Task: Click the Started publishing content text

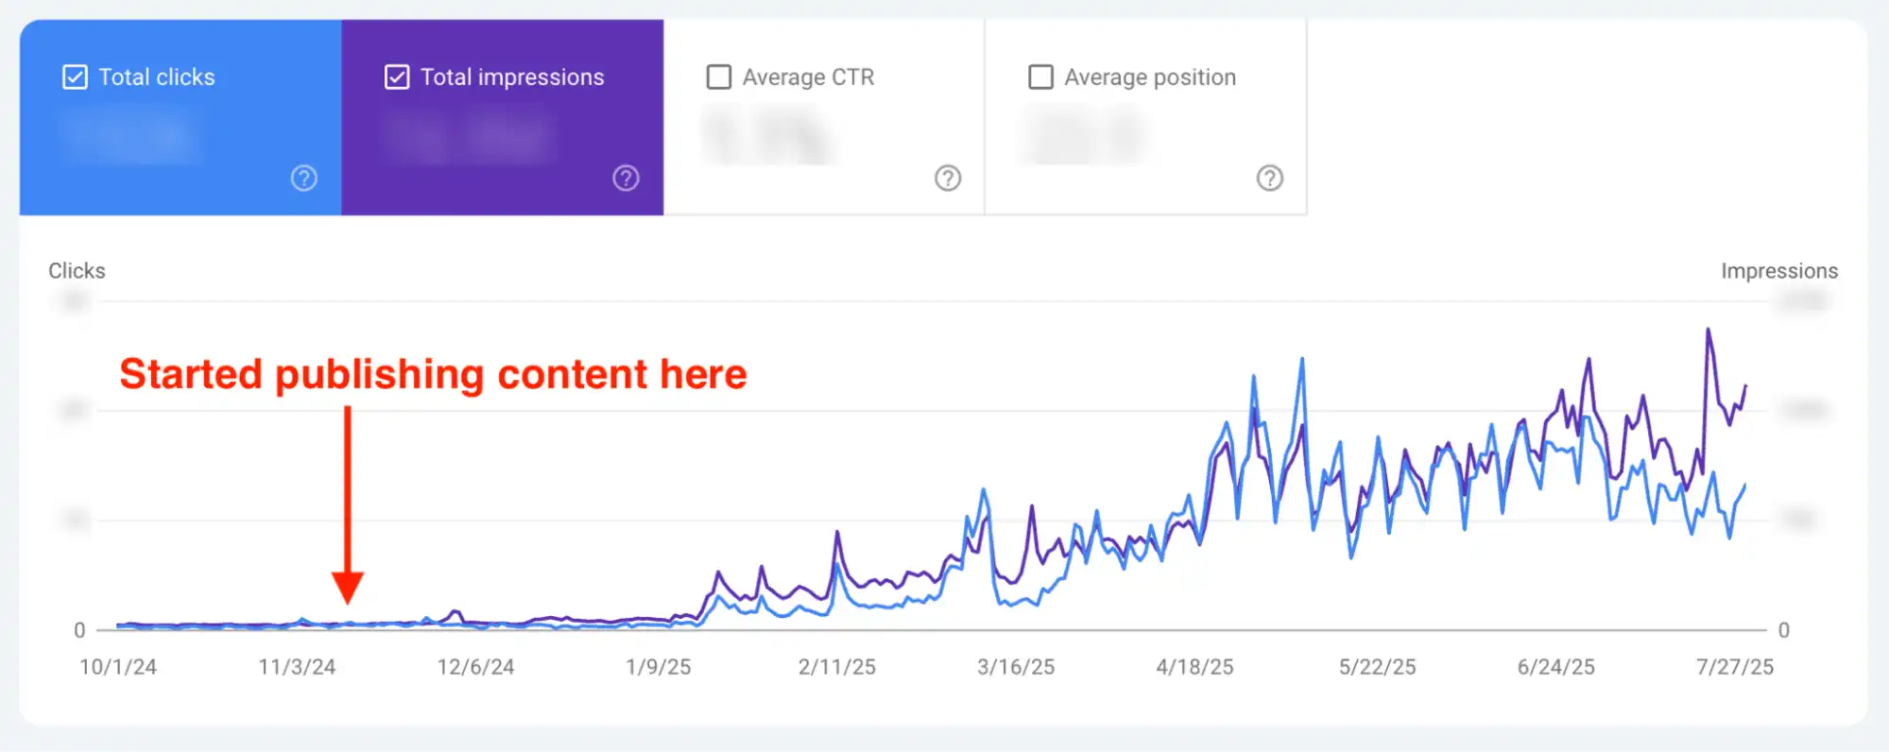Action: tap(433, 374)
